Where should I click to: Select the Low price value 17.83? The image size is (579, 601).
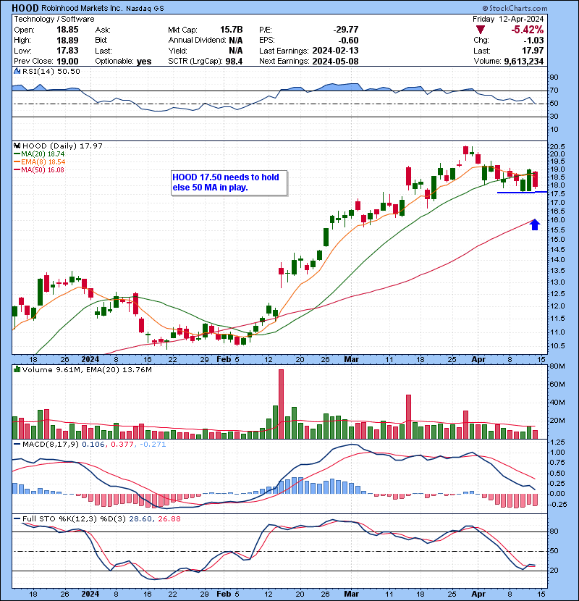[67, 51]
